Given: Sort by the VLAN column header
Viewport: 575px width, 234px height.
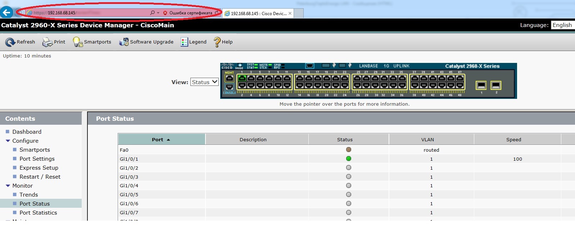Looking at the screenshot, I should pos(431,139).
